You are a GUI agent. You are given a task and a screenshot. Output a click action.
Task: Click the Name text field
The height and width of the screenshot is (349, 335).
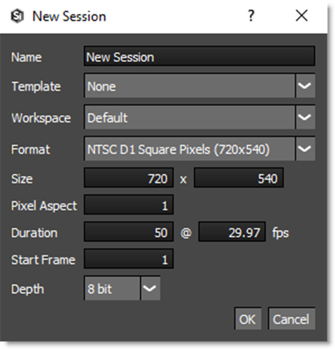tap(199, 57)
